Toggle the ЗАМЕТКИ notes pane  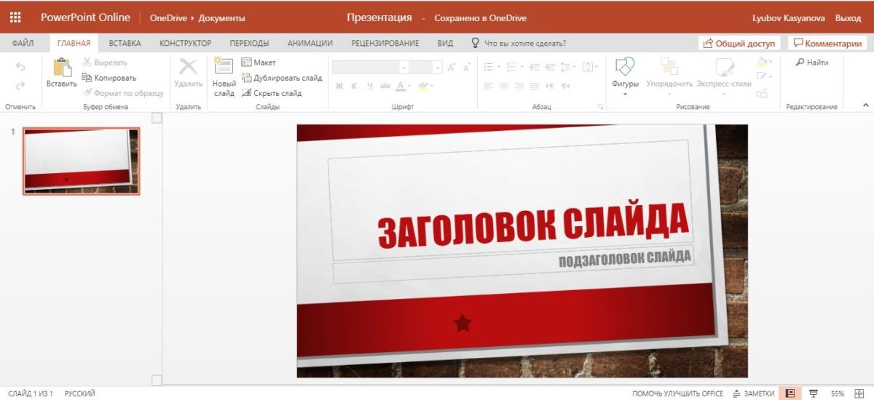click(754, 393)
